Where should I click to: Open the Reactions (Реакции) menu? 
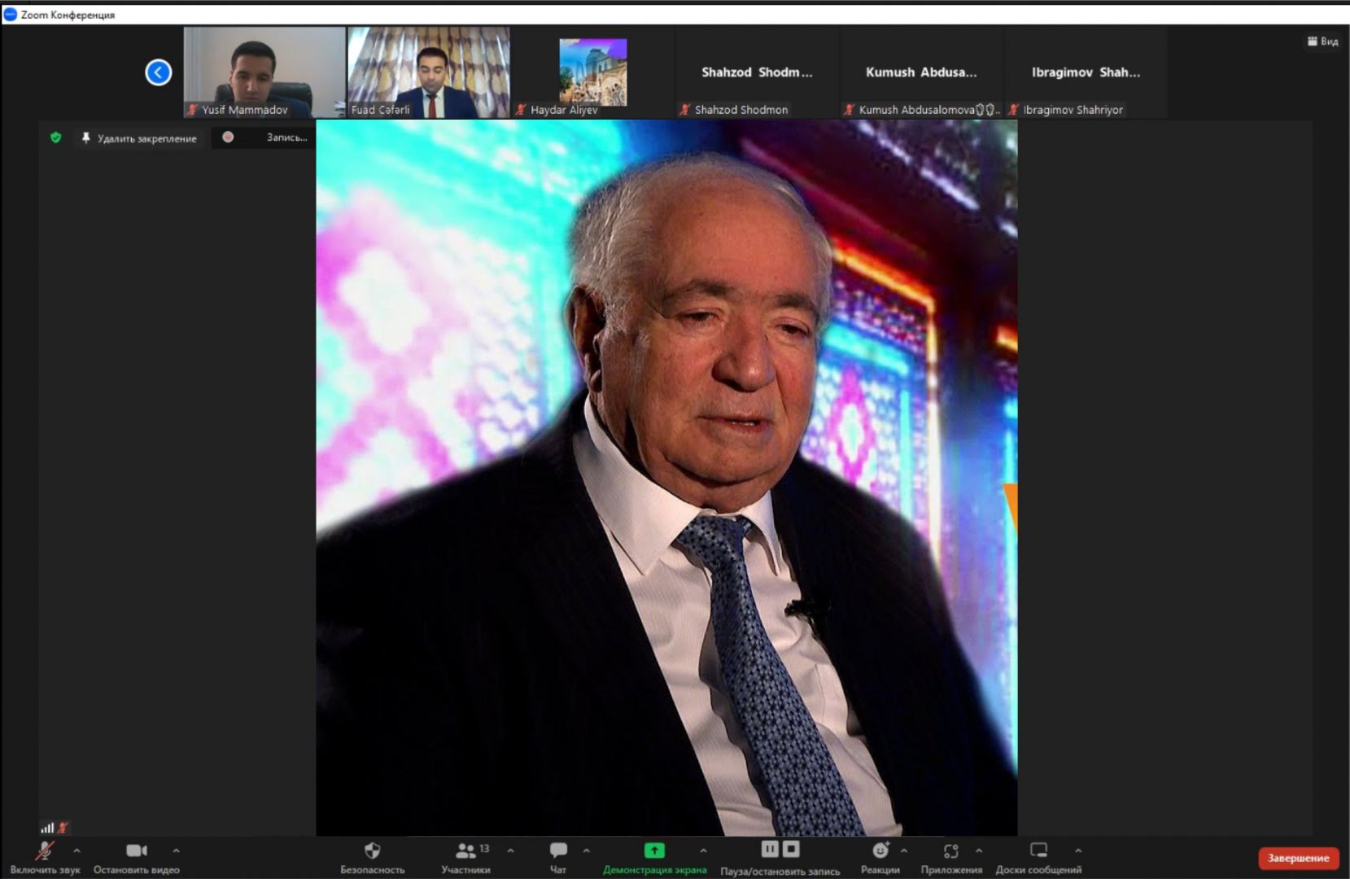click(x=880, y=851)
